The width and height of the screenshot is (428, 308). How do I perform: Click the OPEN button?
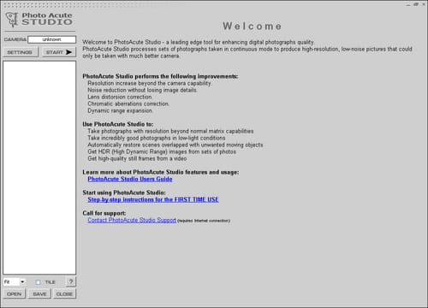[15, 293]
